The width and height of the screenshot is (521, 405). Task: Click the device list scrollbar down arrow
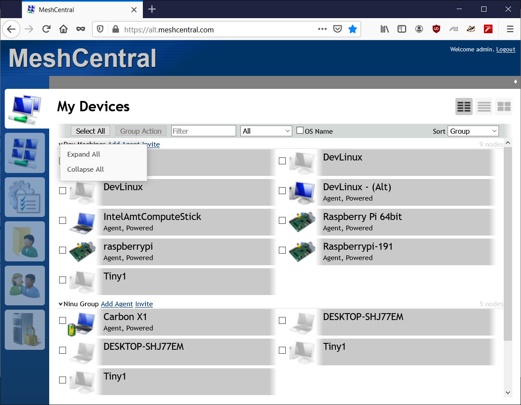508,392
